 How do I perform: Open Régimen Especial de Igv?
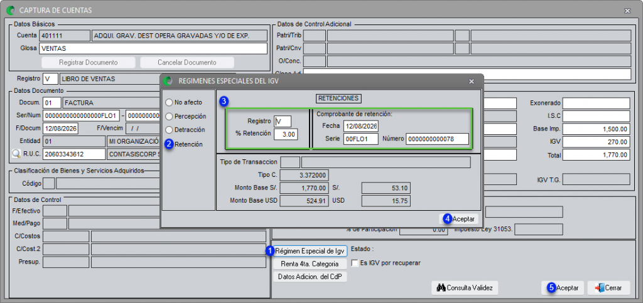coord(310,250)
